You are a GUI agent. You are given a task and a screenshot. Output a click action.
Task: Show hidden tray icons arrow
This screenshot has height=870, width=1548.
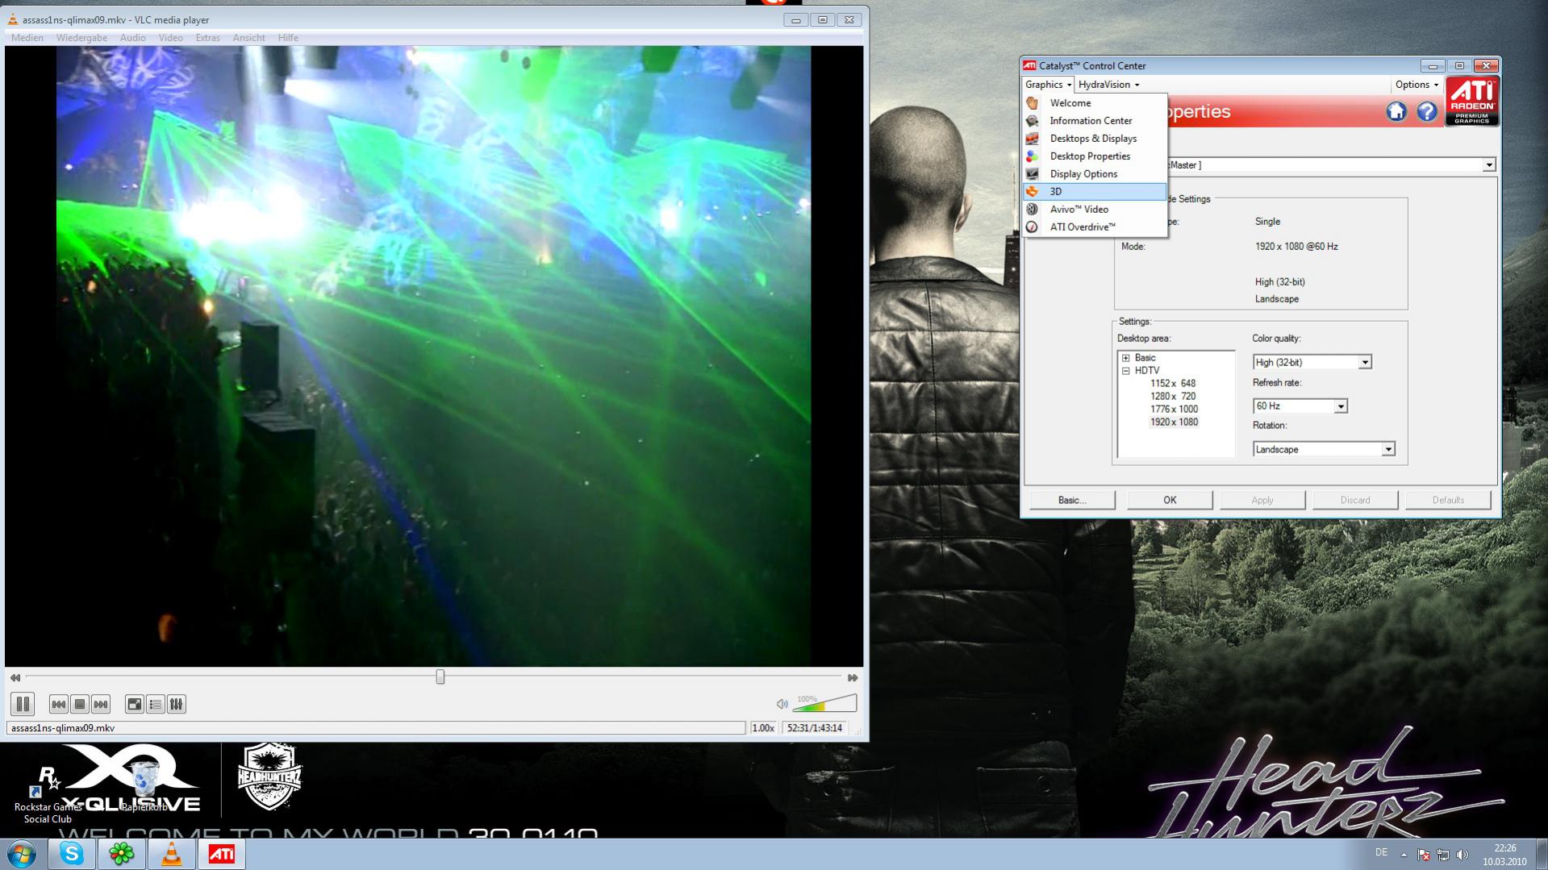tap(1404, 855)
